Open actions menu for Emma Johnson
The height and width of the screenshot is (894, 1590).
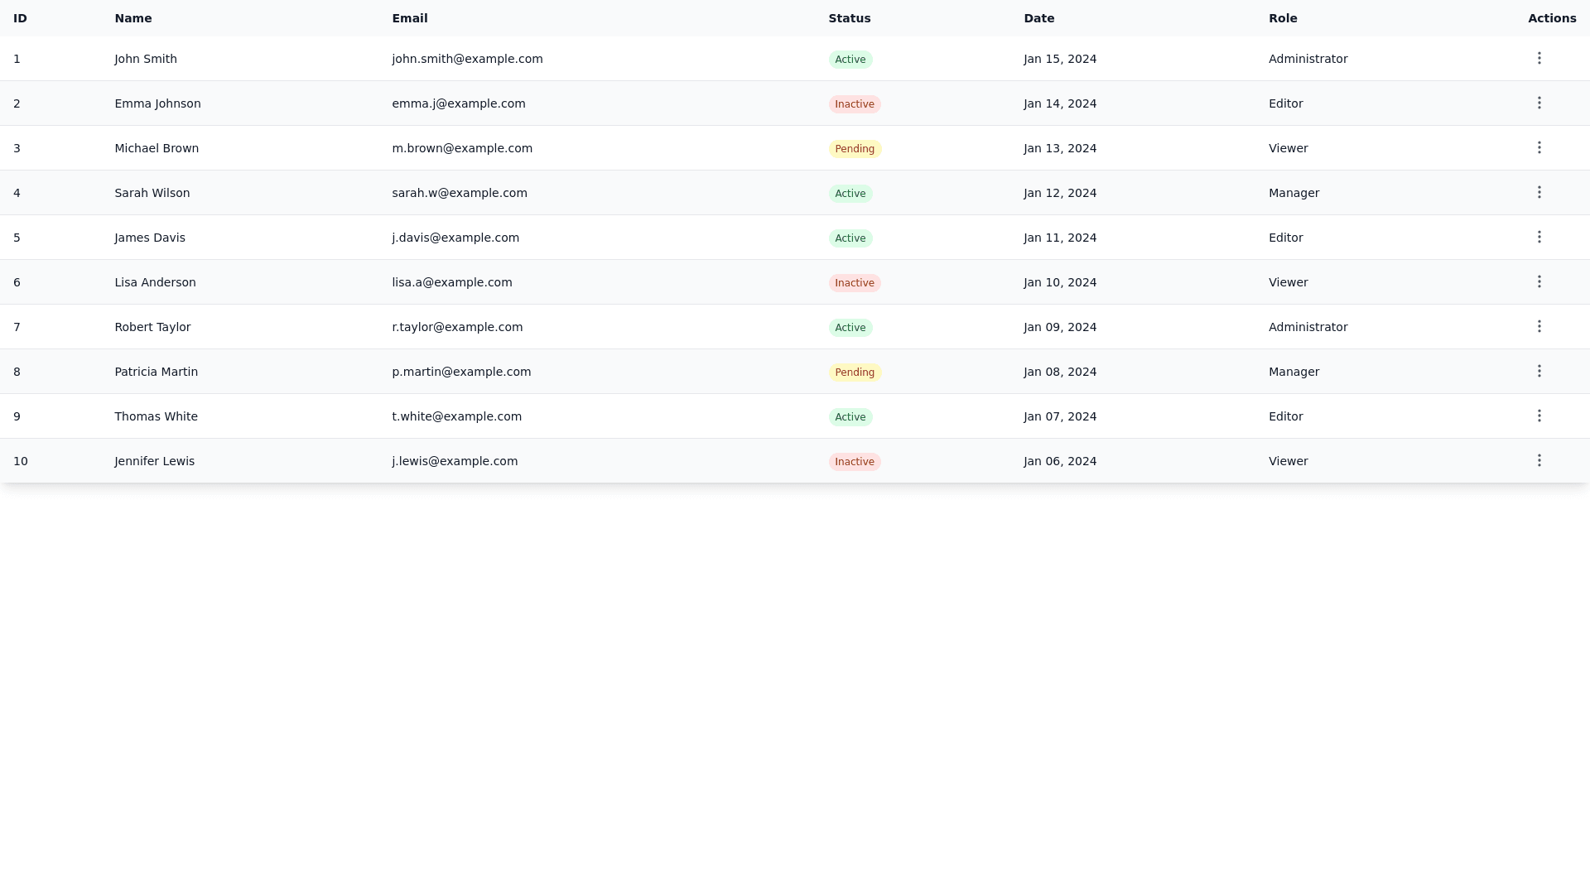coord(1539,103)
